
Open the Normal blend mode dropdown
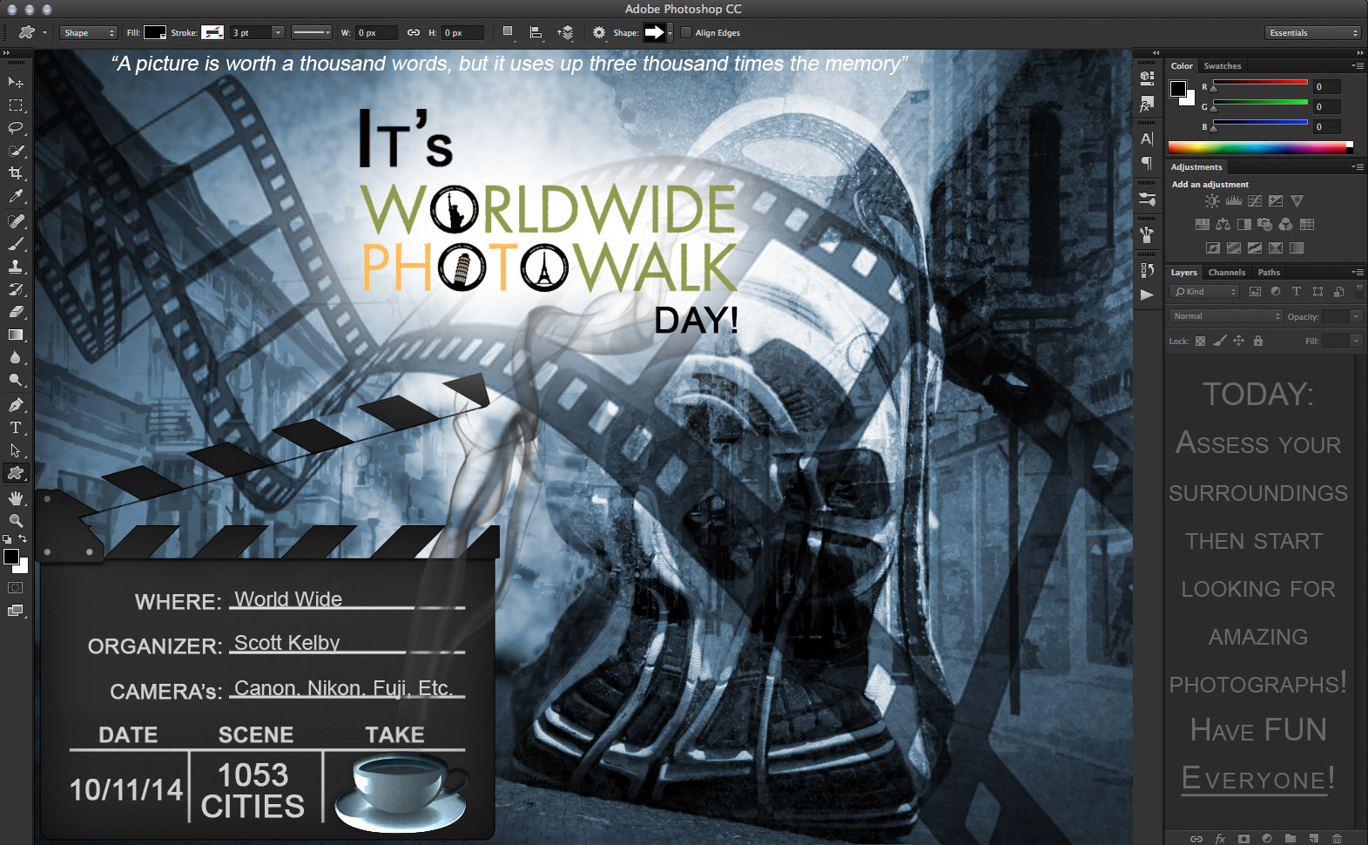tap(1226, 316)
